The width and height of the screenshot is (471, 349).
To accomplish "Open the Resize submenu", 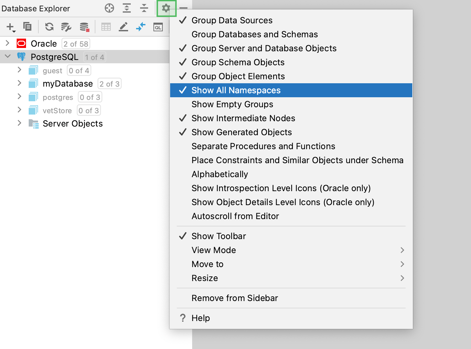I will pos(291,278).
